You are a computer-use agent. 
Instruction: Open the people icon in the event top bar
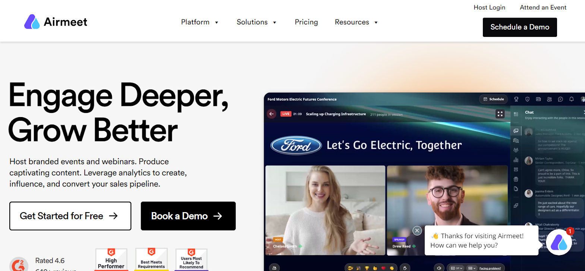point(549,99)
